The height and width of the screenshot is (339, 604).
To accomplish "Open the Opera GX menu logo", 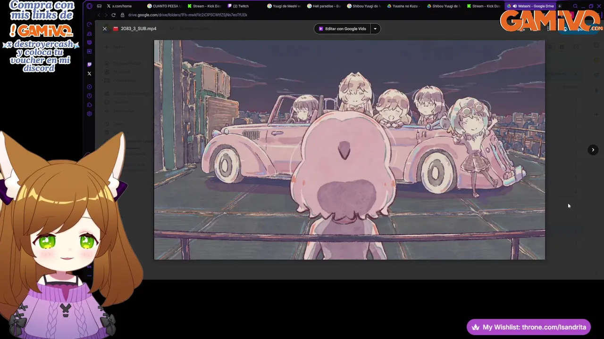I will point(90,6).
